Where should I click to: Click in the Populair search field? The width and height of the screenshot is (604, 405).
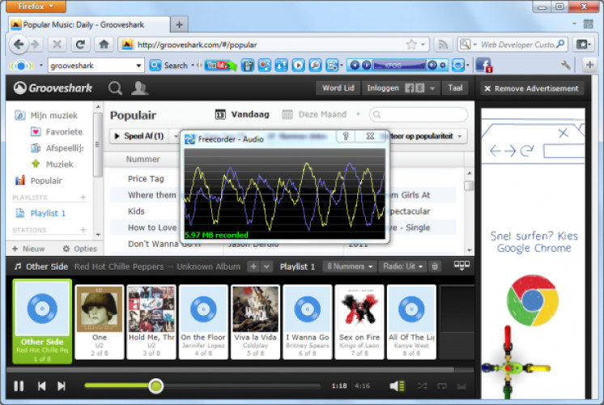point(419,114)
